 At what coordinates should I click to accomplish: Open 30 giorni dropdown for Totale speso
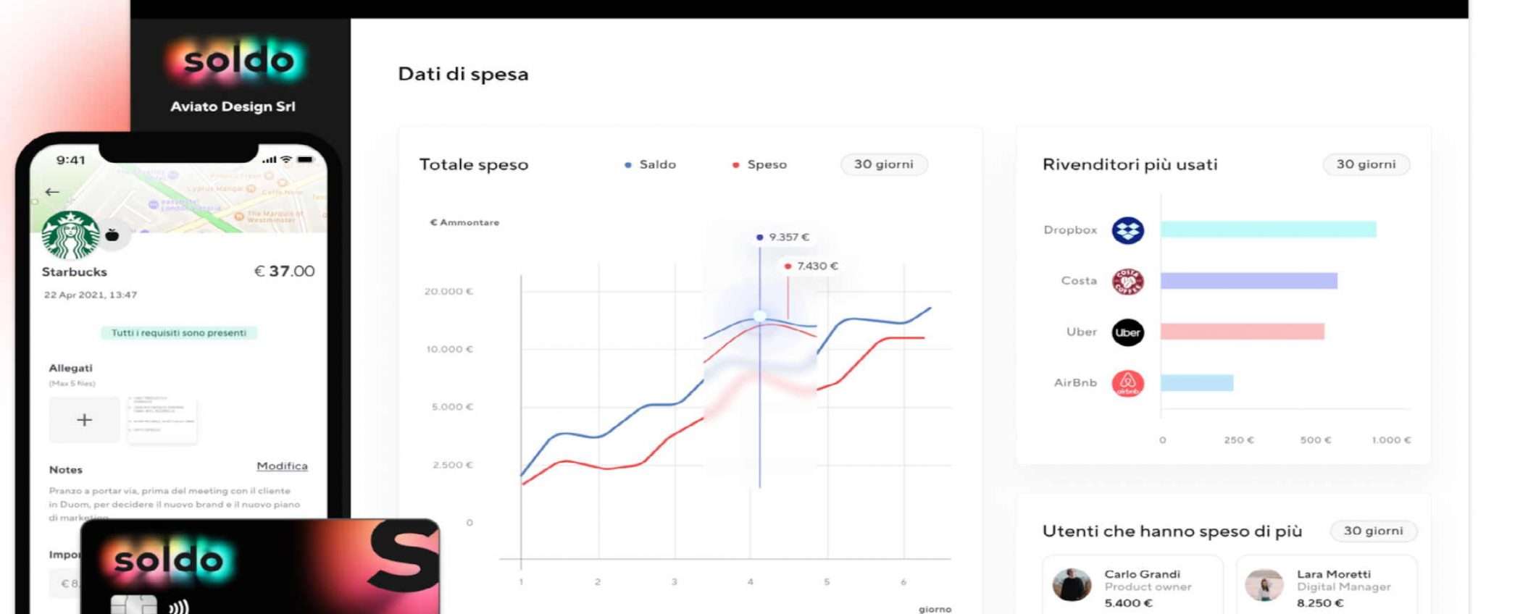883,164
